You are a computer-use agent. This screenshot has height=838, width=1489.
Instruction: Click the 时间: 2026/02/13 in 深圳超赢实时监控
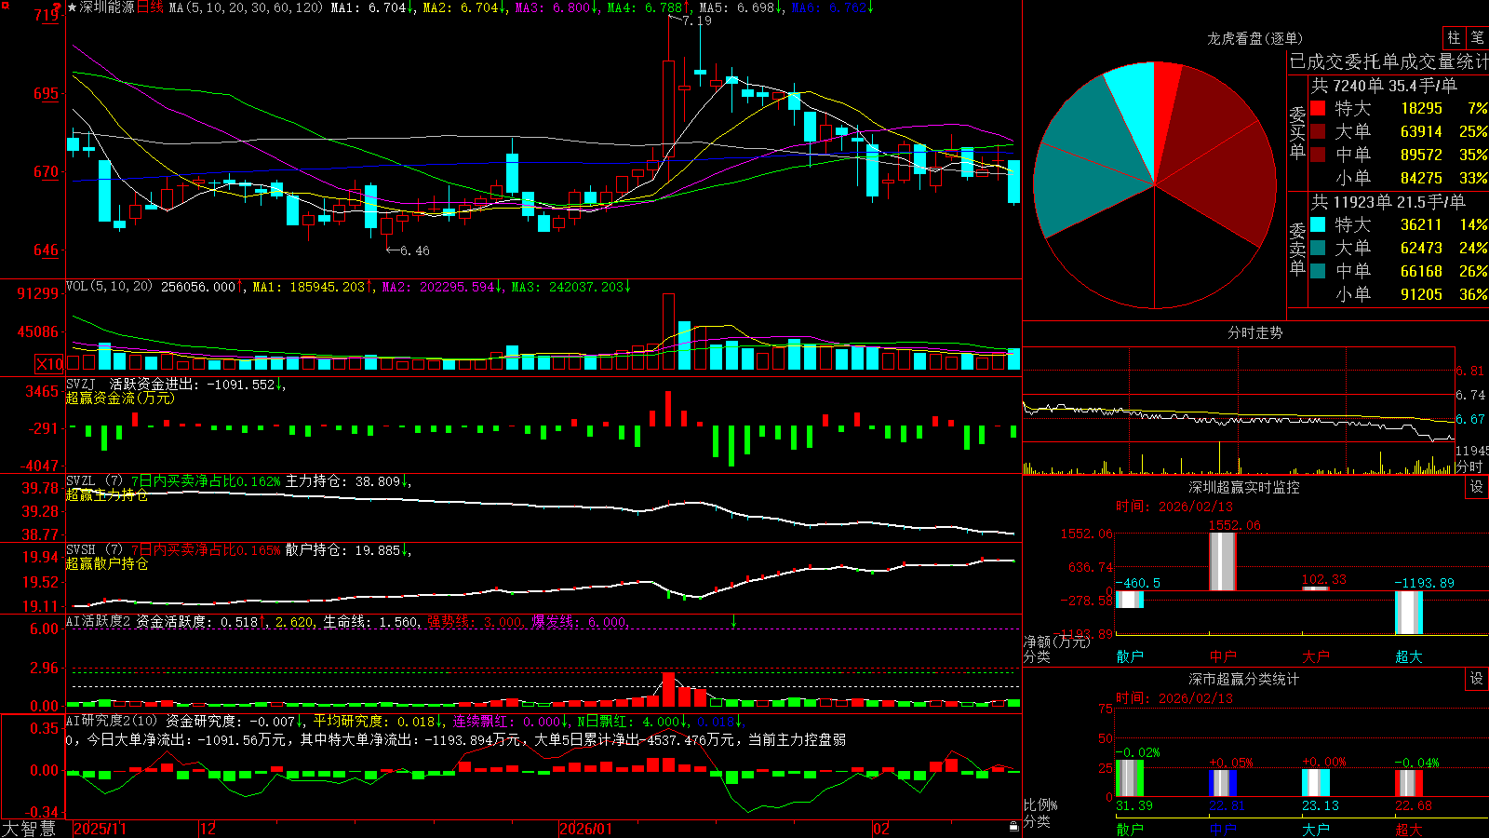tap(1174, 507)
